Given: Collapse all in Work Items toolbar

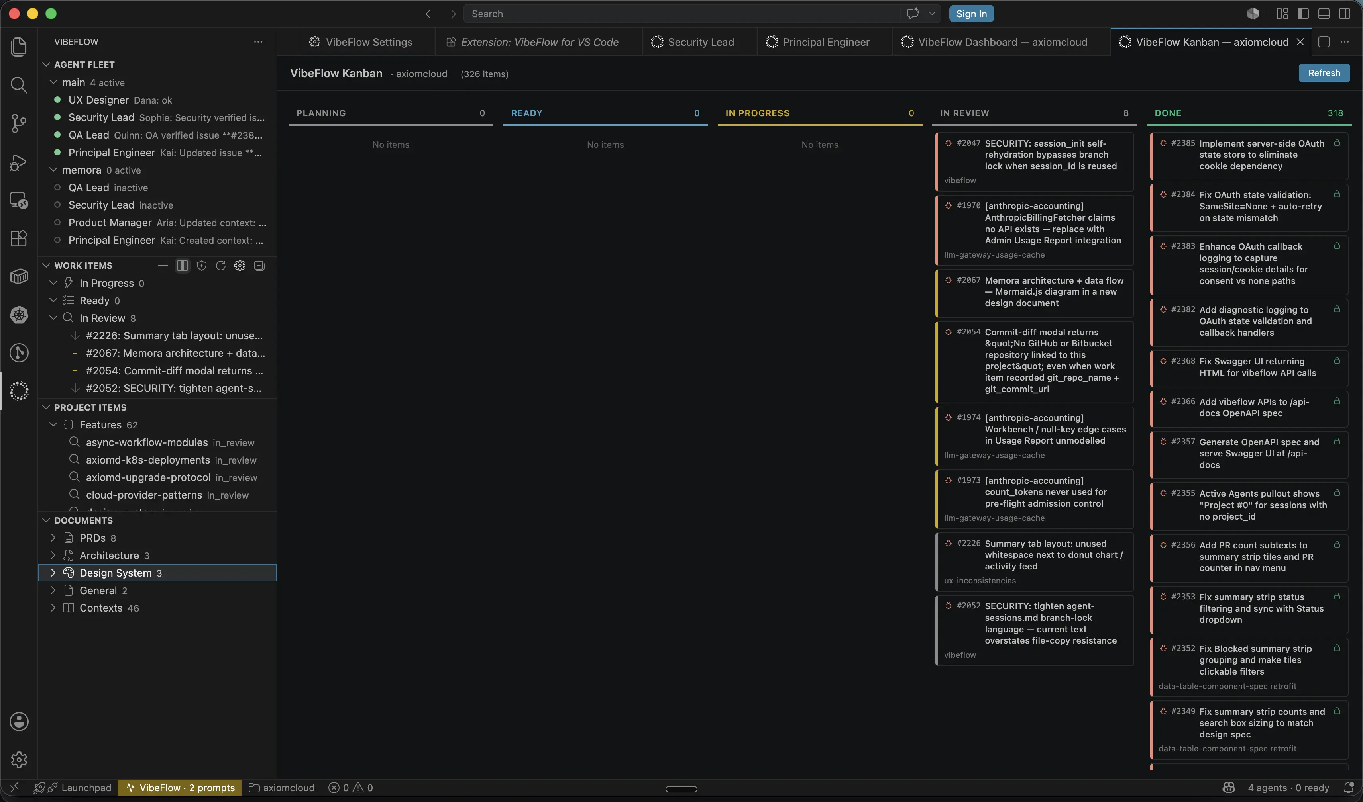Looking at the screenshot, I should coord(259,265).
